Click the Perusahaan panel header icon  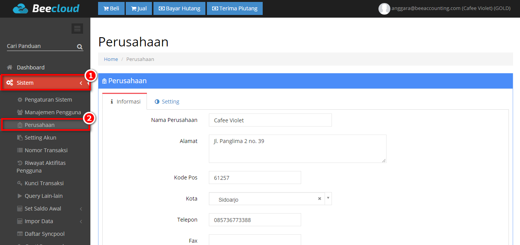point(104,81)
